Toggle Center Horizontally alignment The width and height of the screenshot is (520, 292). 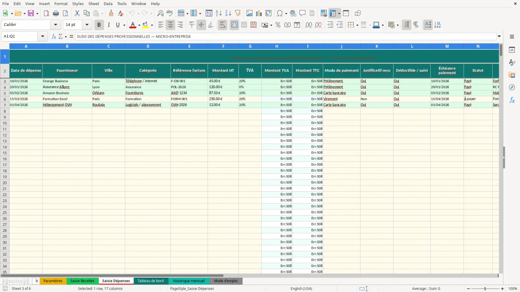click(x=171, y=25)
